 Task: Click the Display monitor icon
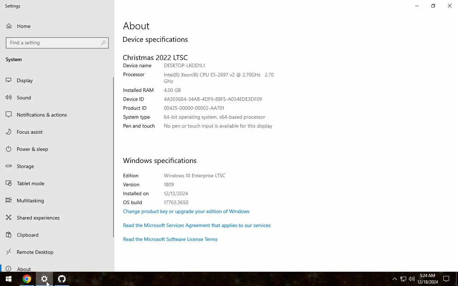pyautogui.click(x=9, y=80)
